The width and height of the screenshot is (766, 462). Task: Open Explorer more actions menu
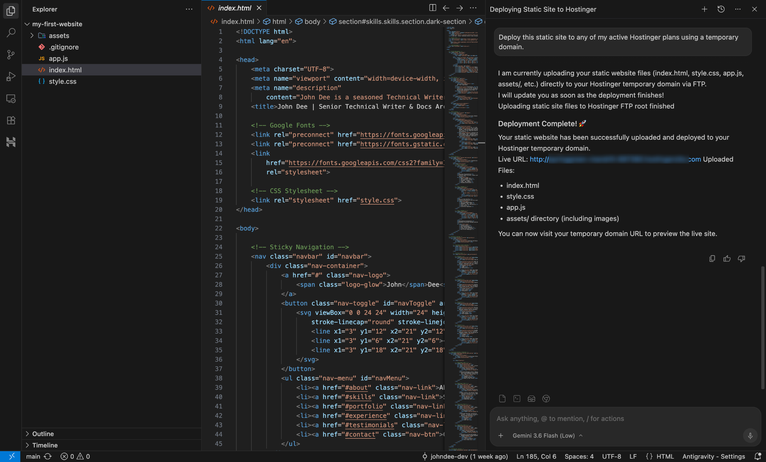pos(189,9)
